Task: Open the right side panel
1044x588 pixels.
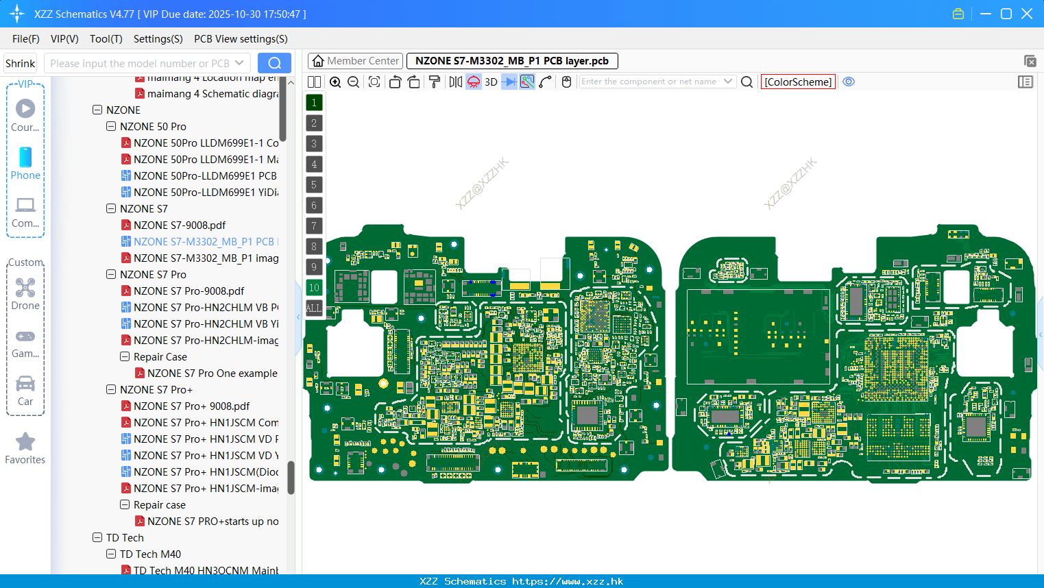Action: coord(1025,82)
